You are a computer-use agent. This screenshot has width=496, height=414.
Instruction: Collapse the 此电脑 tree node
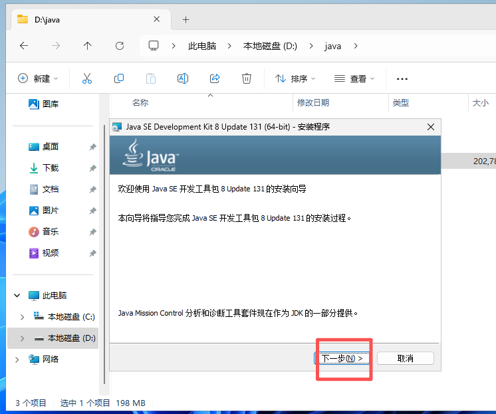[x=17, y=296]
